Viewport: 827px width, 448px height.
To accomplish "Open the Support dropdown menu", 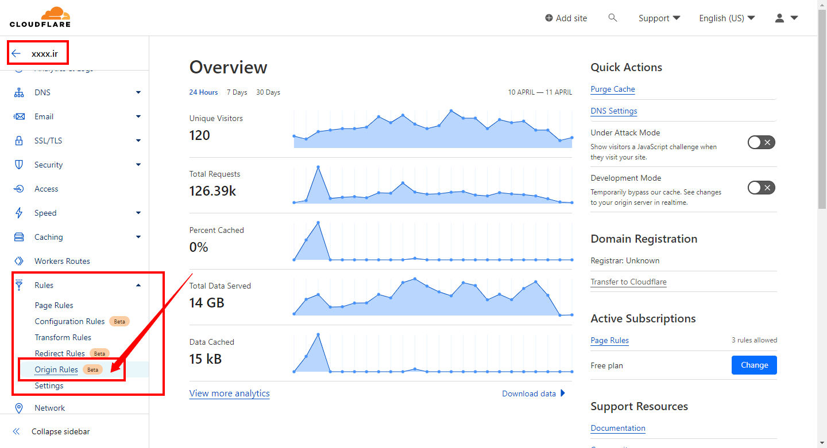I will [x=659, y=18].
